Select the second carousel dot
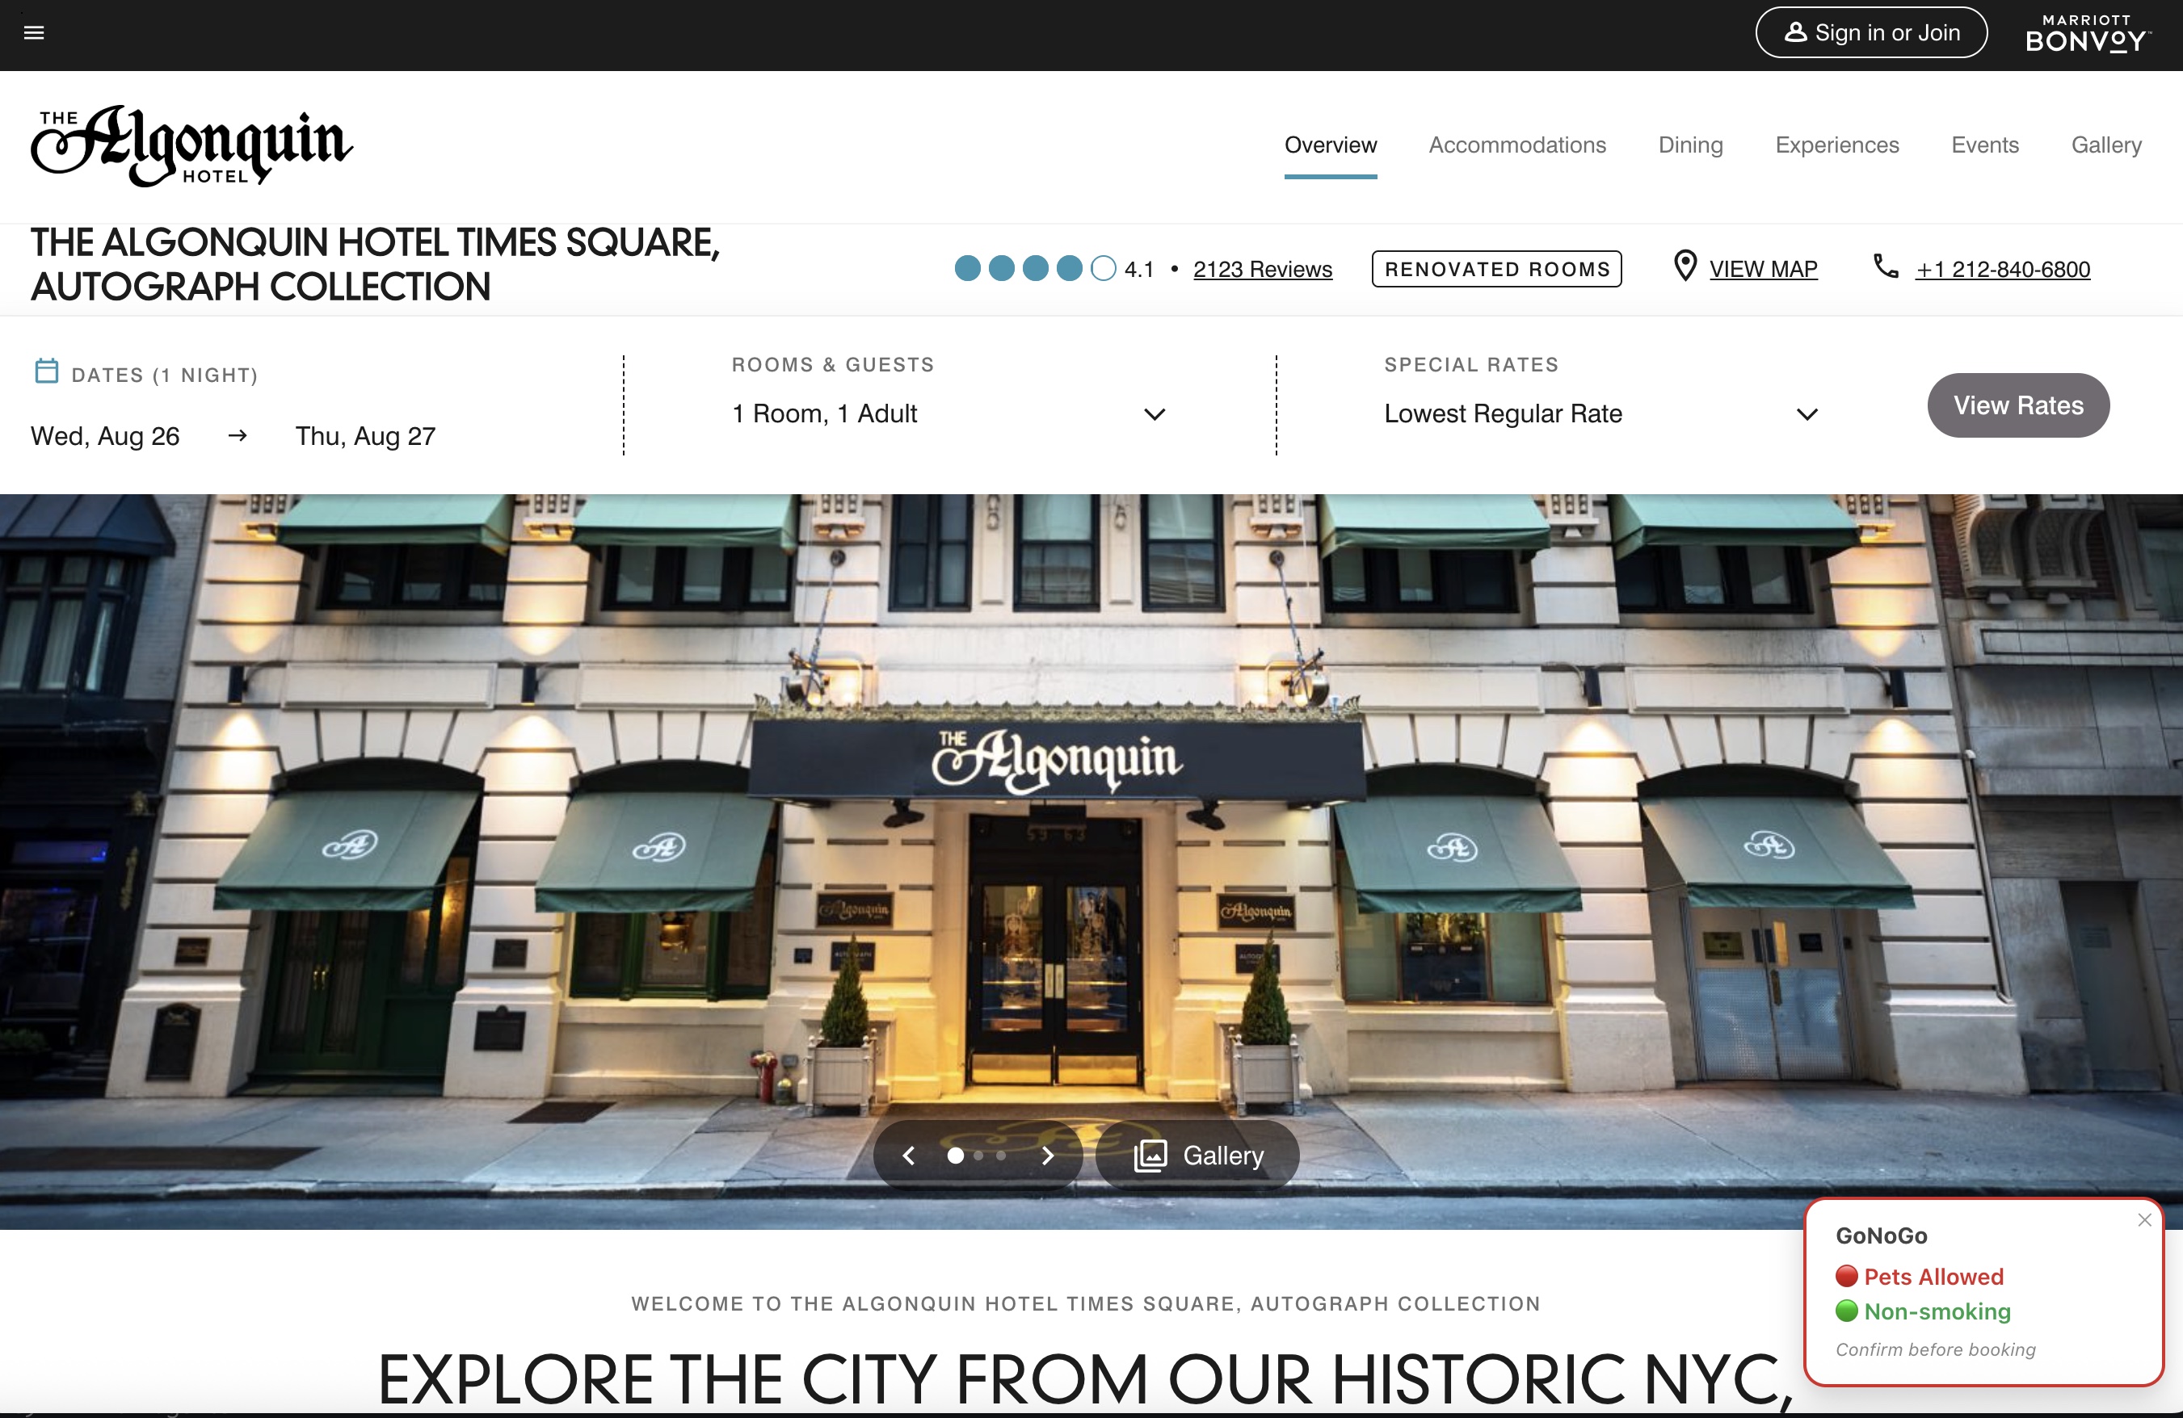This screenshot has width=2183, height=1418. 978,1156
